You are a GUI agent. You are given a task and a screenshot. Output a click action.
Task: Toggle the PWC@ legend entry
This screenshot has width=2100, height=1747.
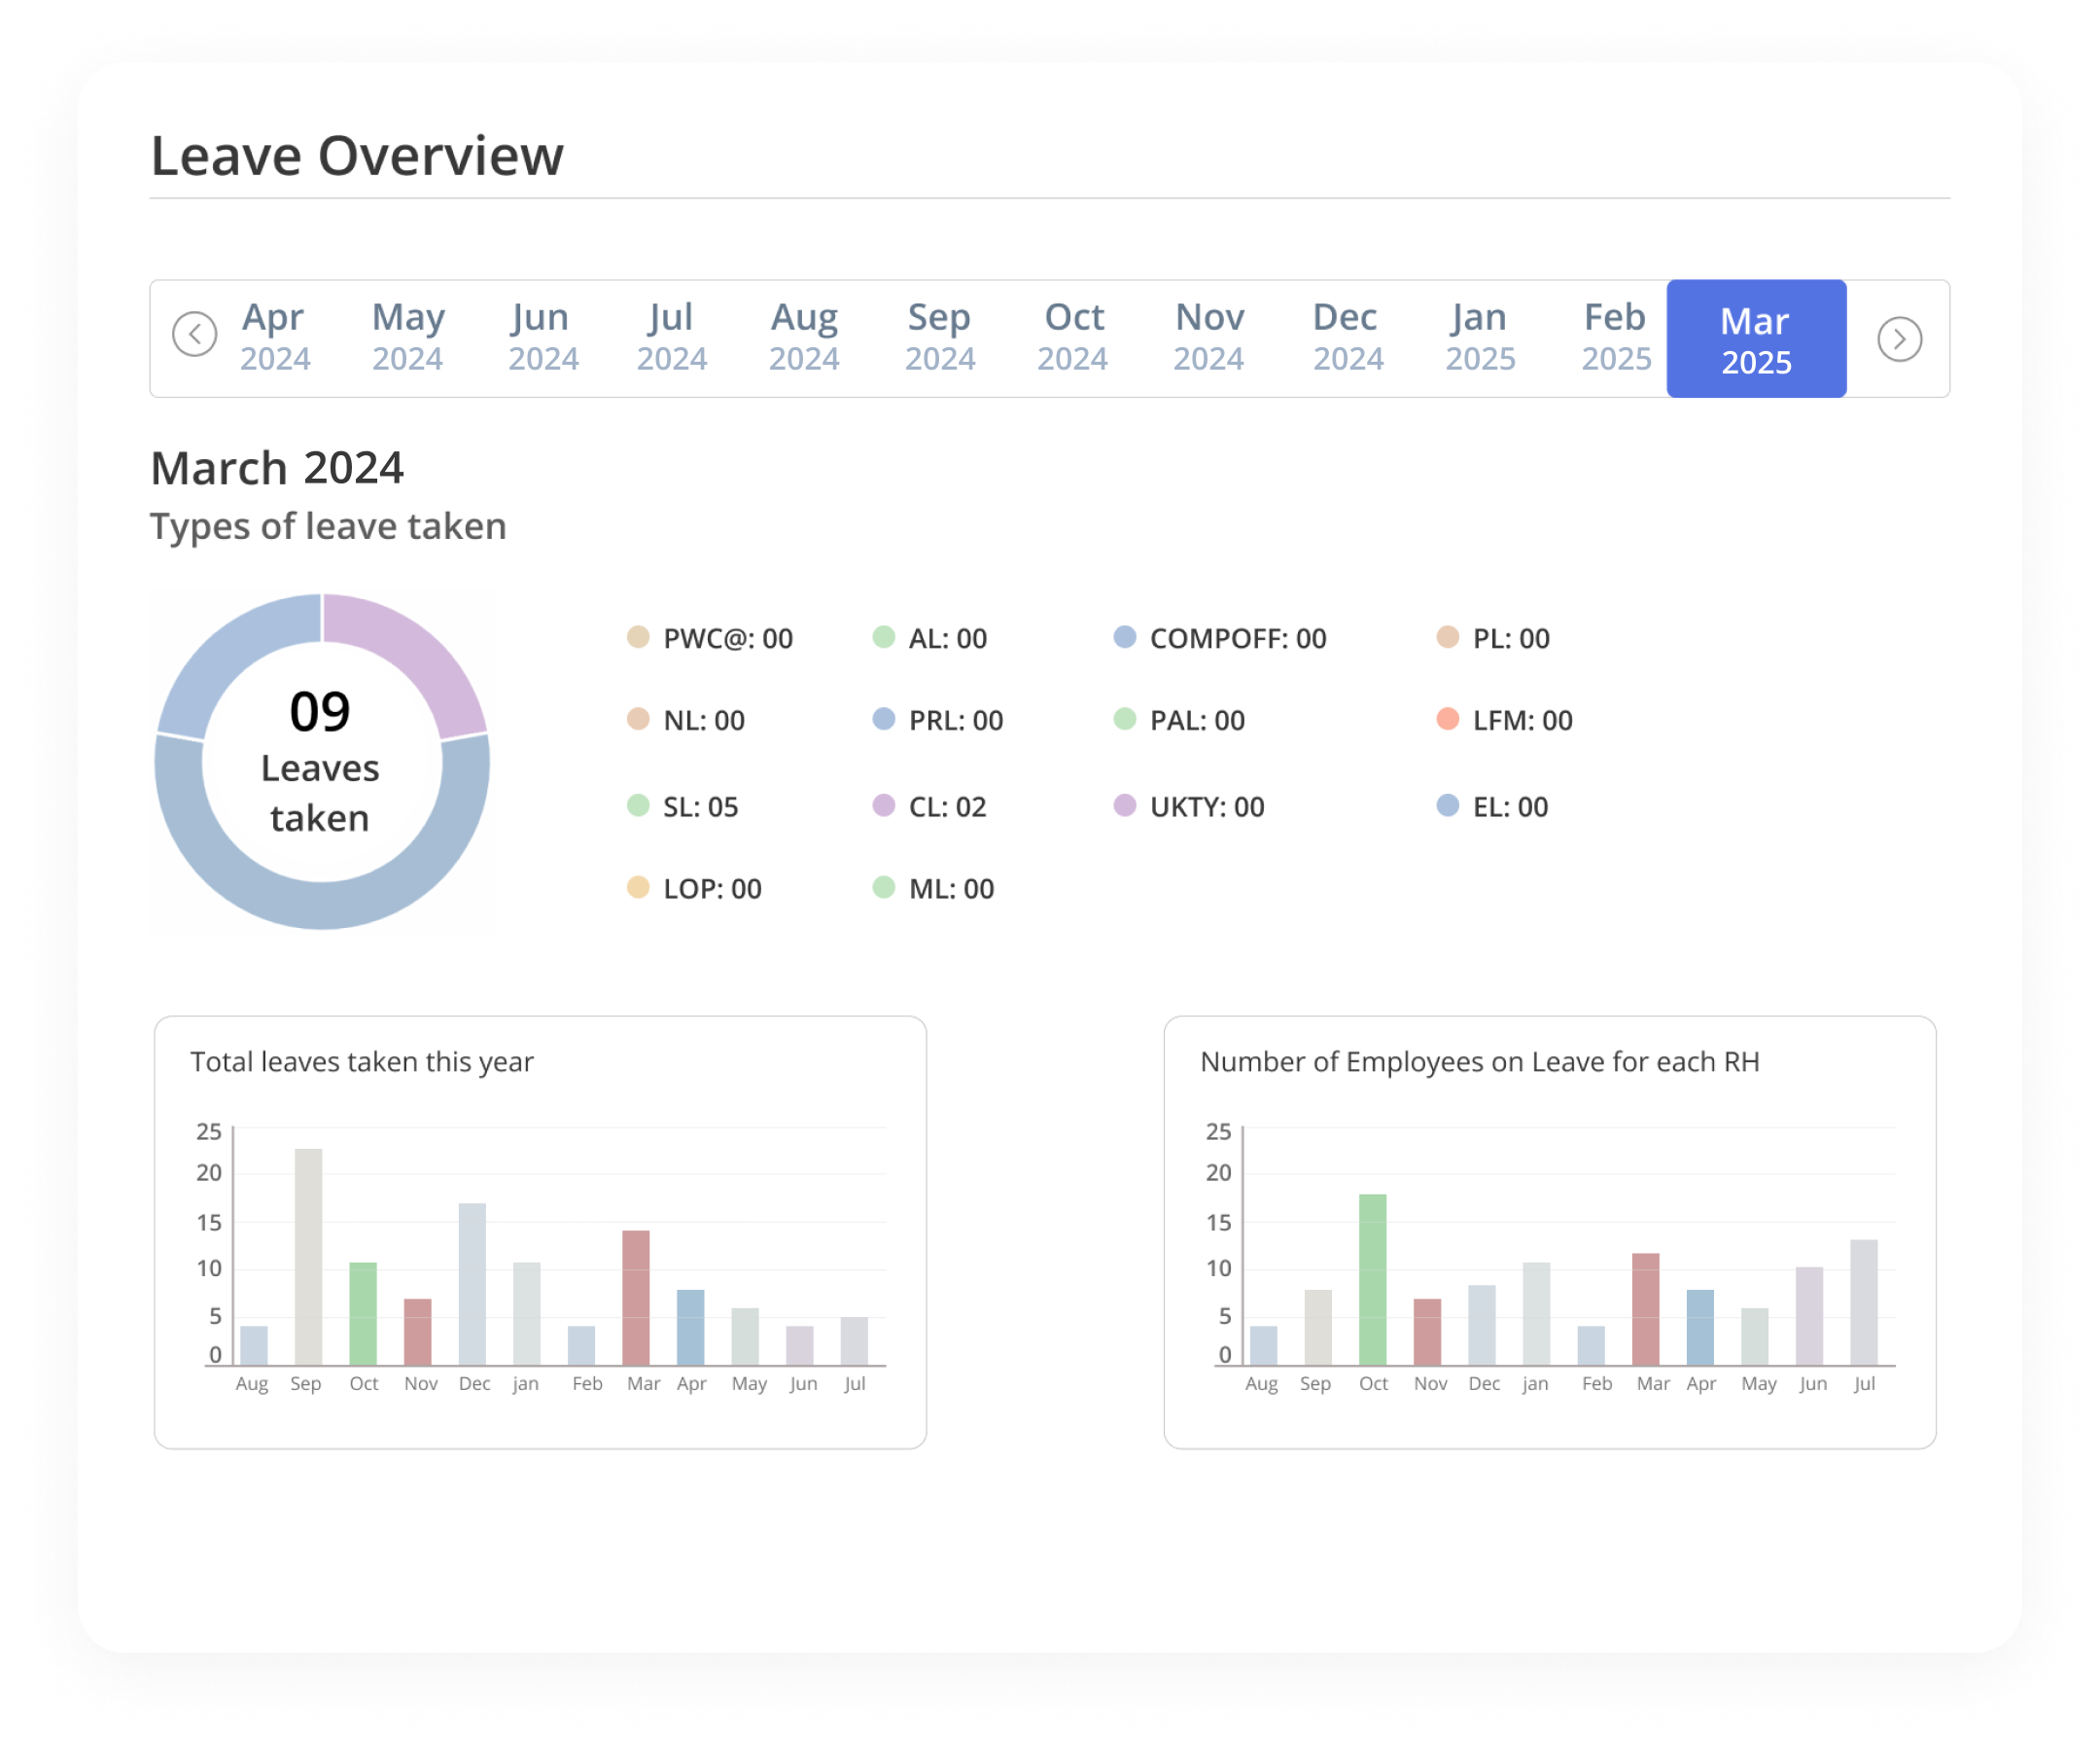point(640,637)
